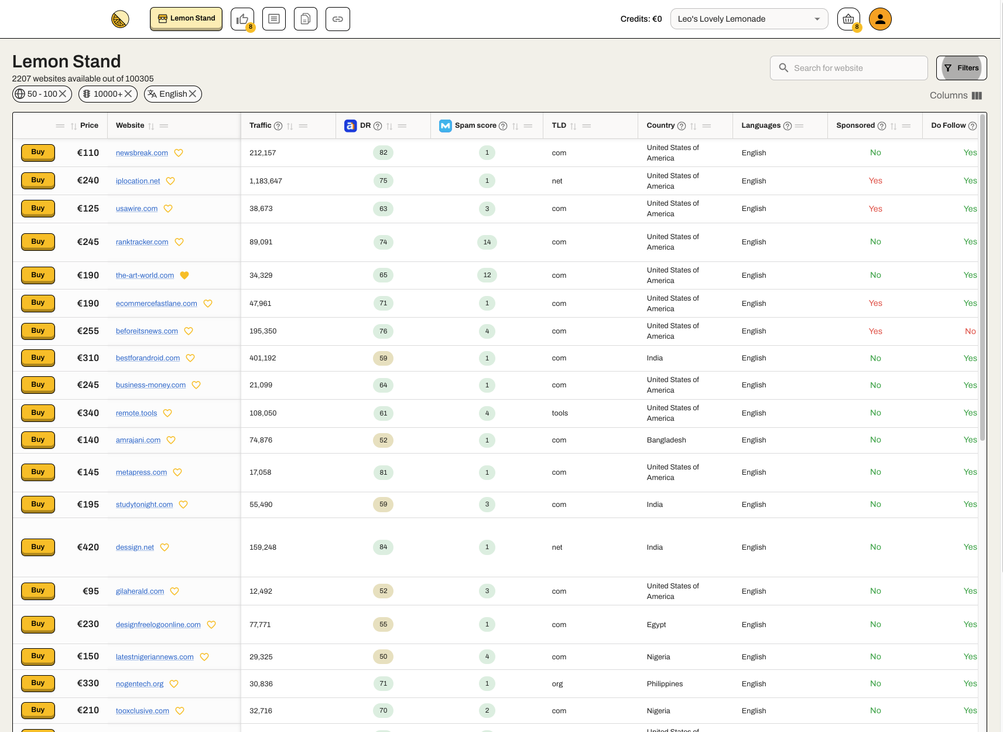Click the Philippines country cell

click(x=665, y=684)
